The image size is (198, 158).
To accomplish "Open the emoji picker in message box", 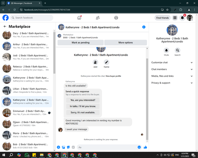I will 139,147.
